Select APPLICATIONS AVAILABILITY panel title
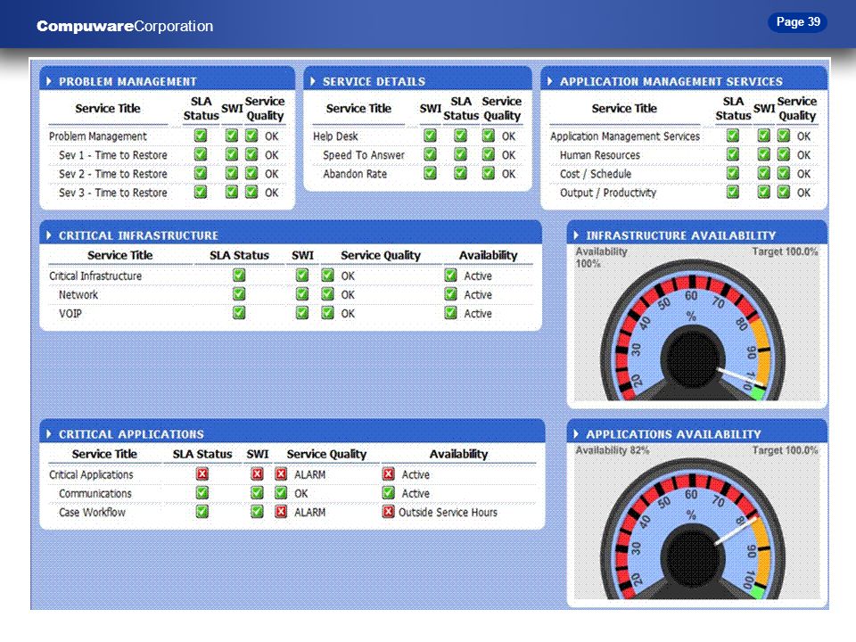This screenshot has height=642, width=856. pos(674,434)
